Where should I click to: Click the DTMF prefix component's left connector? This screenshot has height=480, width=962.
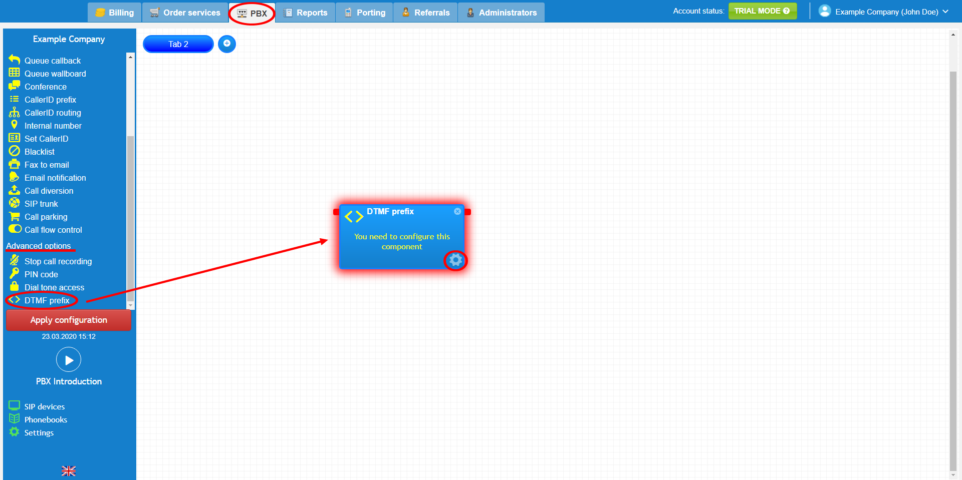click(336, 212)
